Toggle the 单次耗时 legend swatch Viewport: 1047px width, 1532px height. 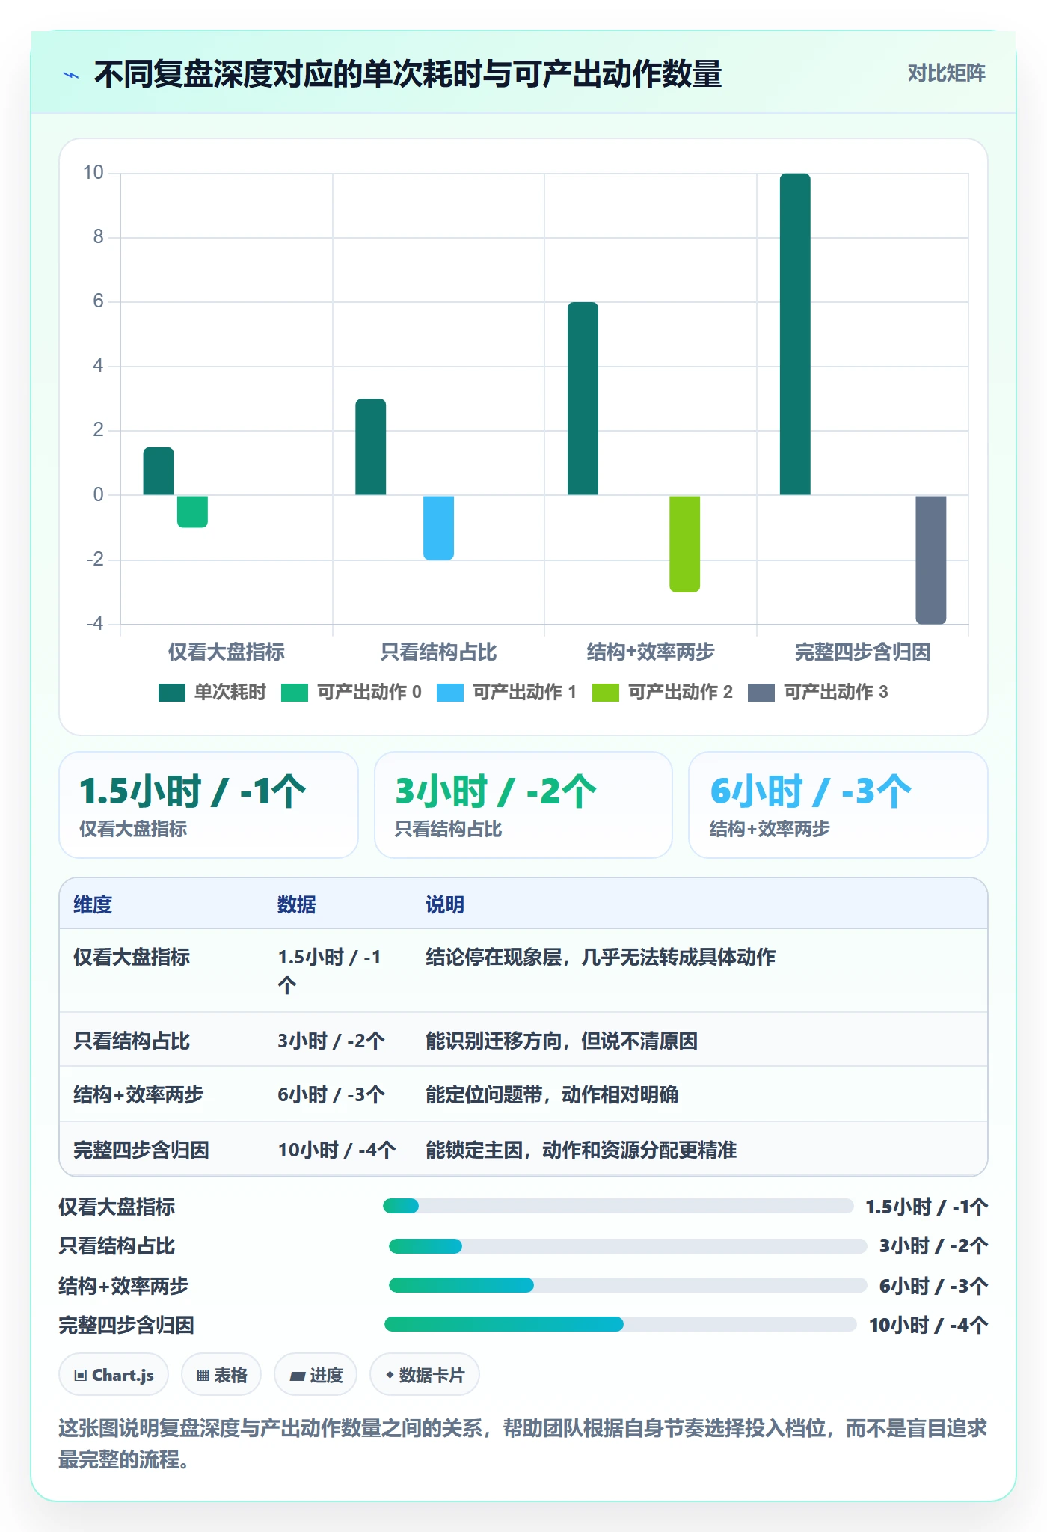[171, 693]
